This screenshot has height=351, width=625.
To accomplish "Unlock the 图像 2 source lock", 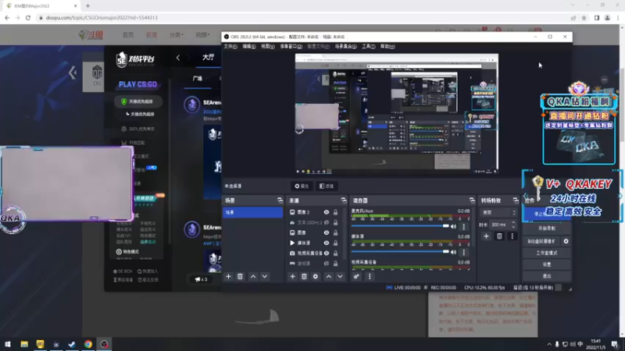I will 336,212.
